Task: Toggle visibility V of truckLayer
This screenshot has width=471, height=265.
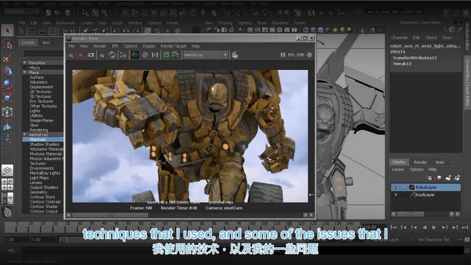Action: [396, 195]
